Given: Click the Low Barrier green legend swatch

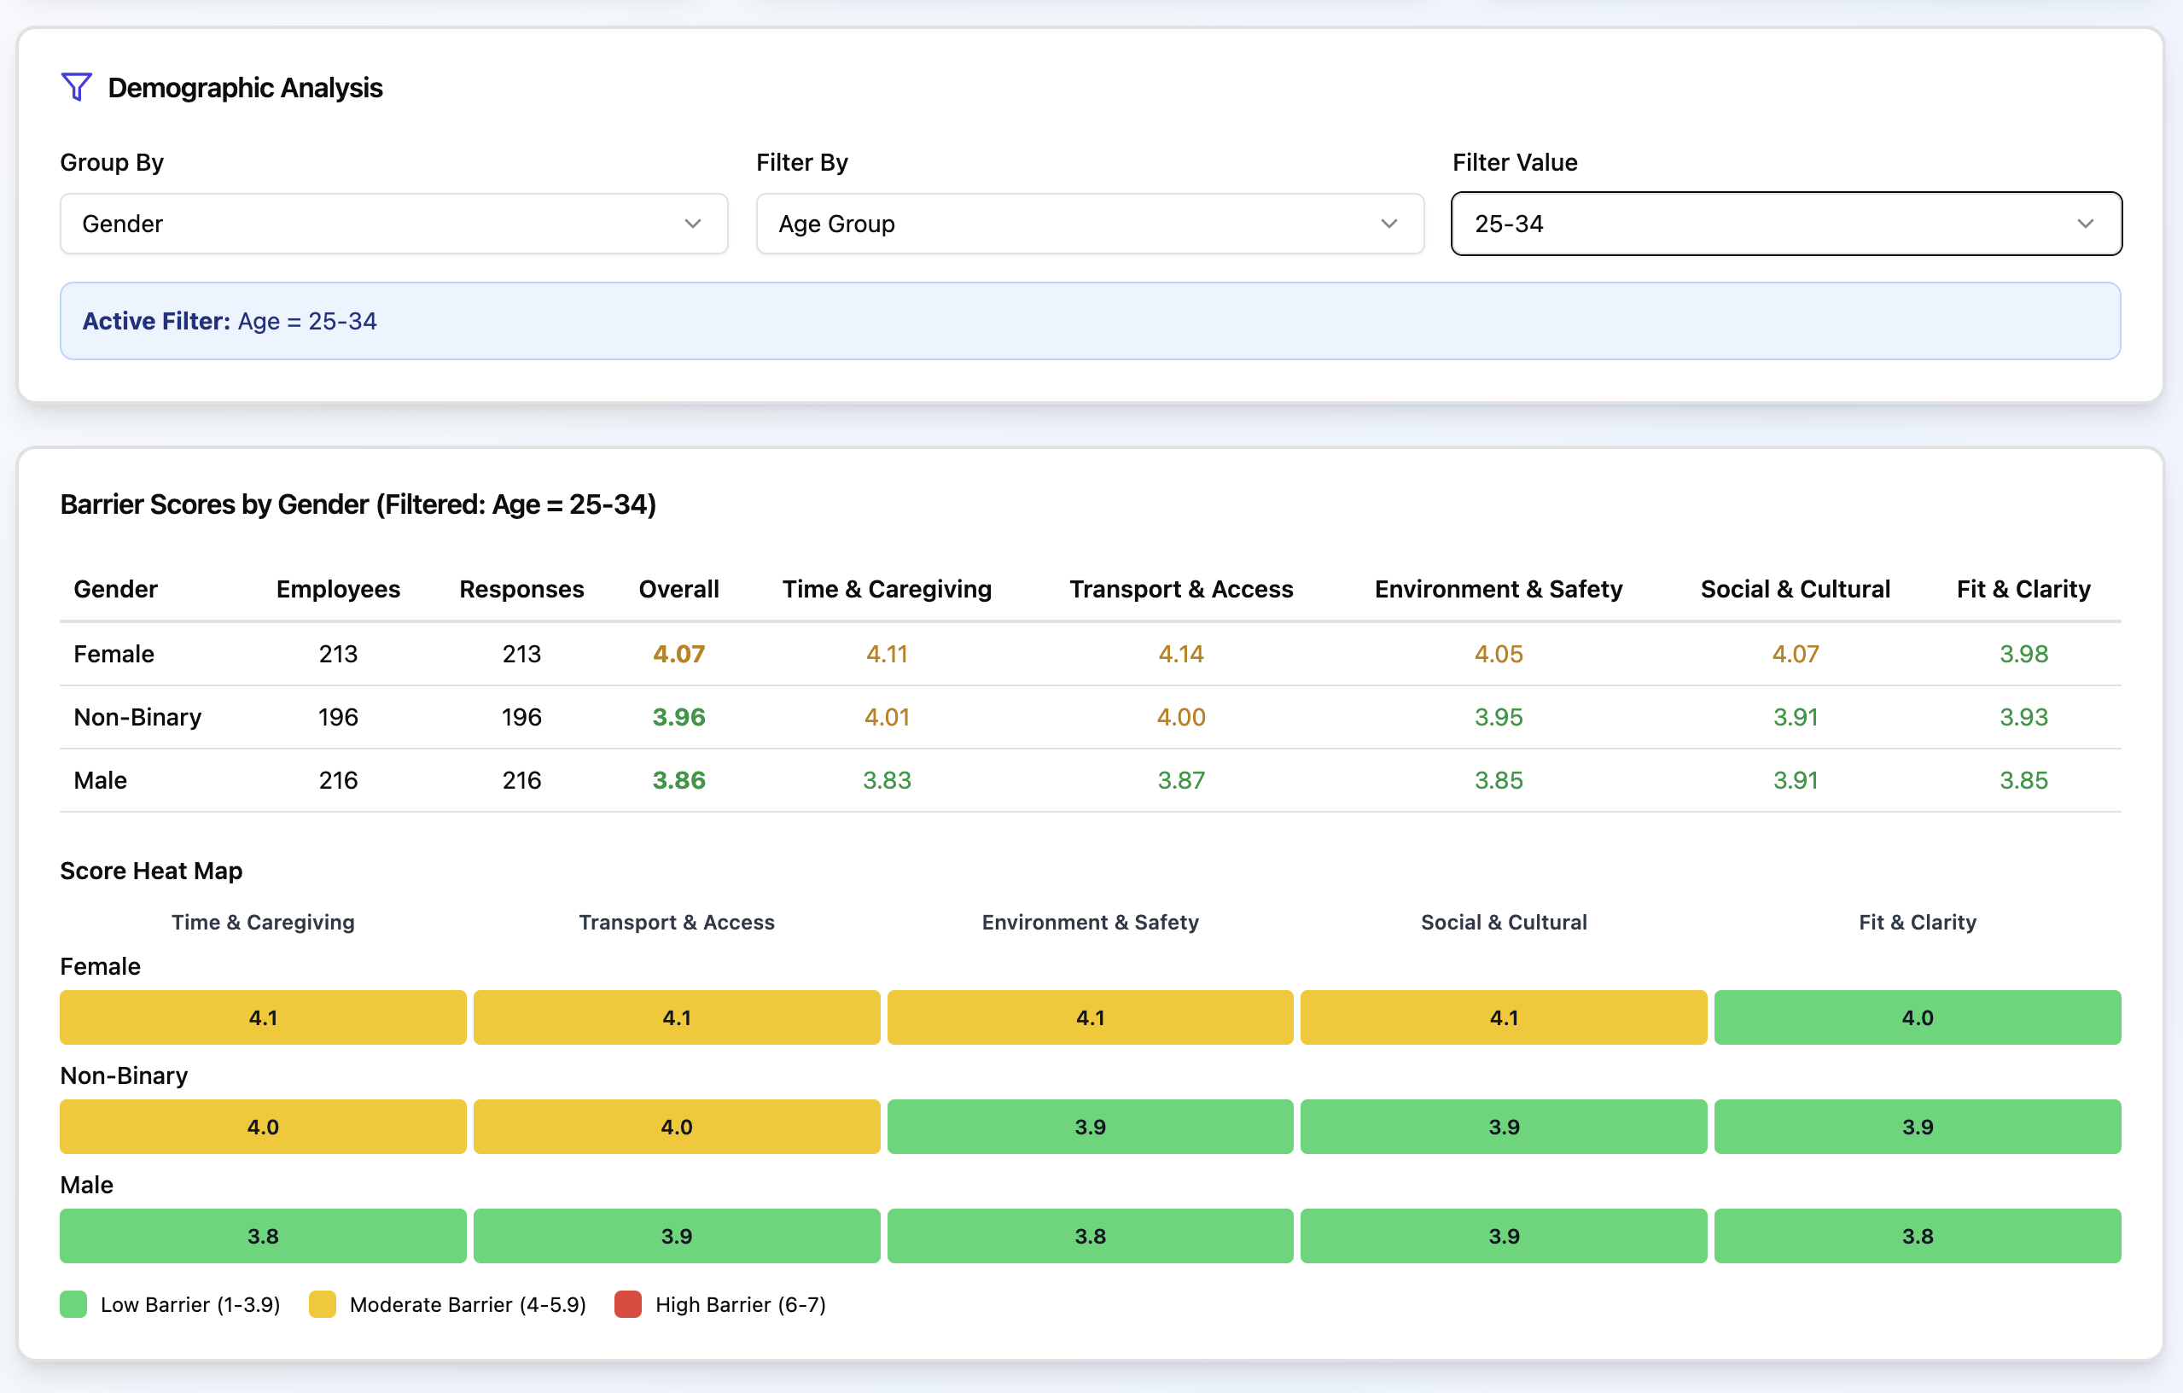Looking at the screenshot, I should tap(73, 1304).
